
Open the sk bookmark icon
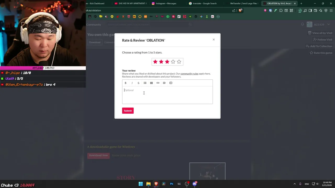[x=212, y=17]
